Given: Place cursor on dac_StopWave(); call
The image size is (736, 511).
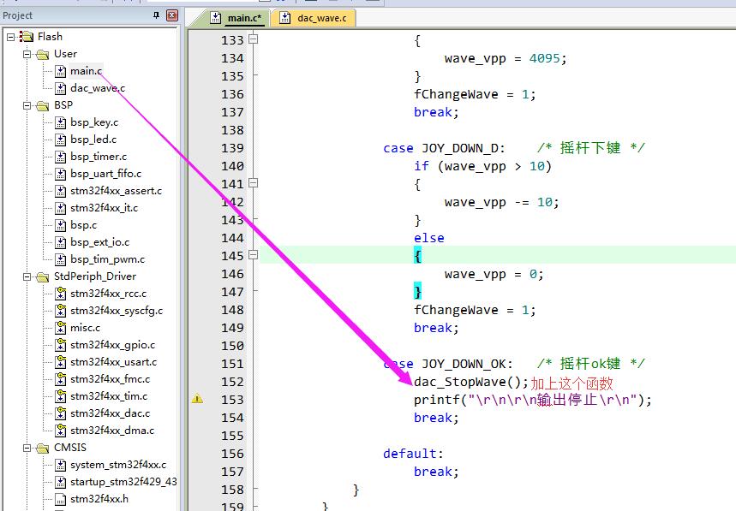Looking at the screenshot, I should (x=470, y=382).
